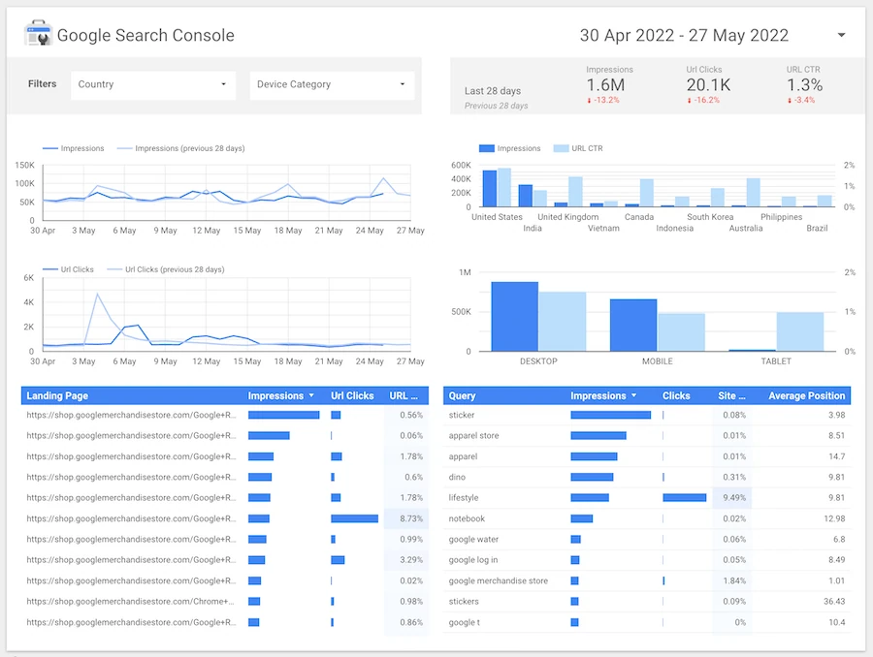
Task: Select the 'stickers' query row
Action: click(x=647, y=602)
